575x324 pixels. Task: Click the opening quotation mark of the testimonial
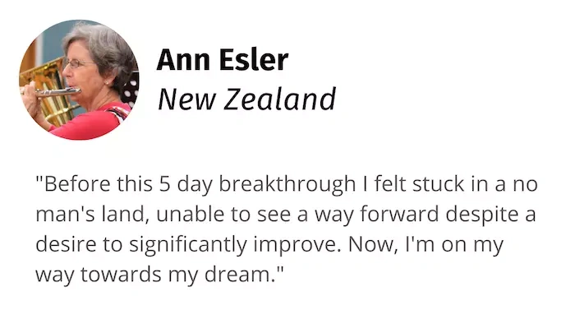pos(39,178)
